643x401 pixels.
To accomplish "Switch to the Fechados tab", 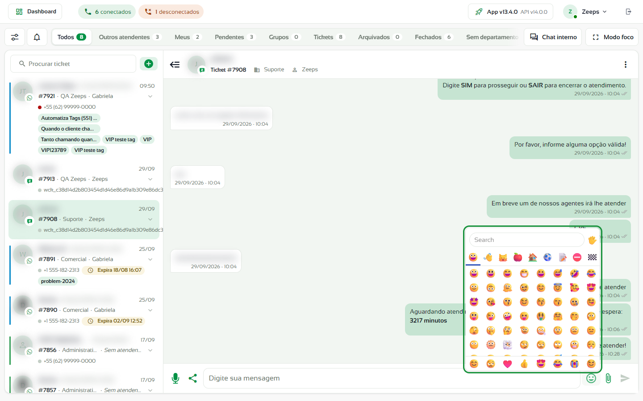I will point(434,37).
